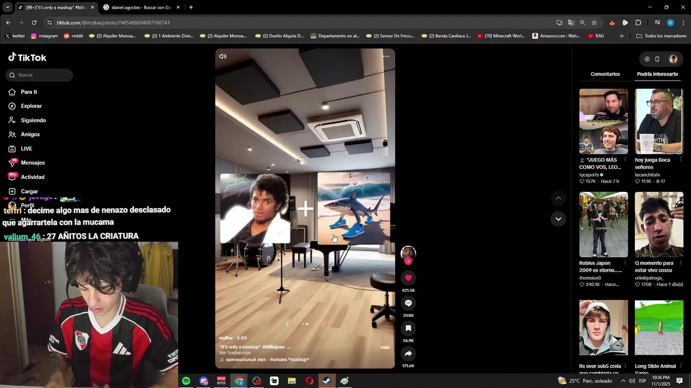Switch to the Comentarios tab
The width and height of the screenshot is (691, 388).
pos(605,74)
